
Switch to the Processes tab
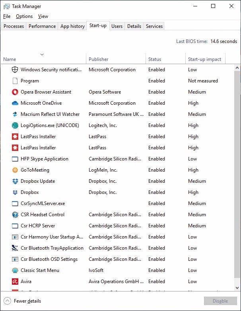14,26
